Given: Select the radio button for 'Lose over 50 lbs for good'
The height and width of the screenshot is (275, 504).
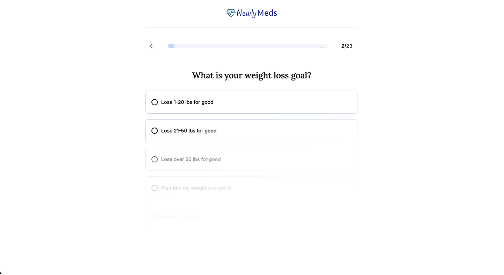Looking at the screenshot, I should (x=154, y=159).
